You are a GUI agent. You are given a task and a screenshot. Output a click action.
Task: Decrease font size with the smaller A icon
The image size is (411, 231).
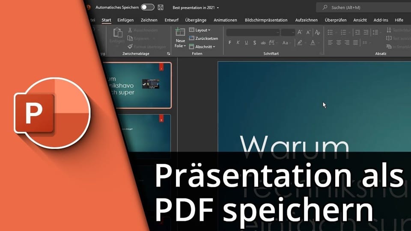(x=309, y=32)
